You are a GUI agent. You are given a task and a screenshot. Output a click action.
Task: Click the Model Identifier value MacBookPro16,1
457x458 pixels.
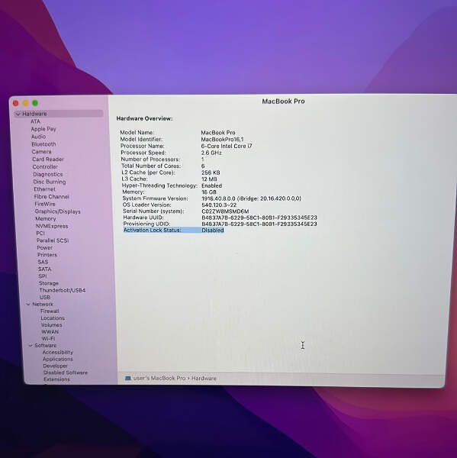click(x=222, y=140)
